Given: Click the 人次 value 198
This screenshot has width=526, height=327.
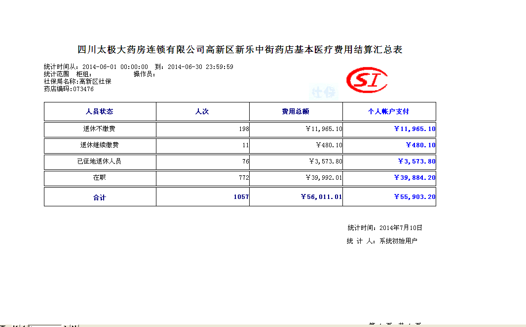Looking at the screenshot, I should pyautogui.click(x=244, y=129).
